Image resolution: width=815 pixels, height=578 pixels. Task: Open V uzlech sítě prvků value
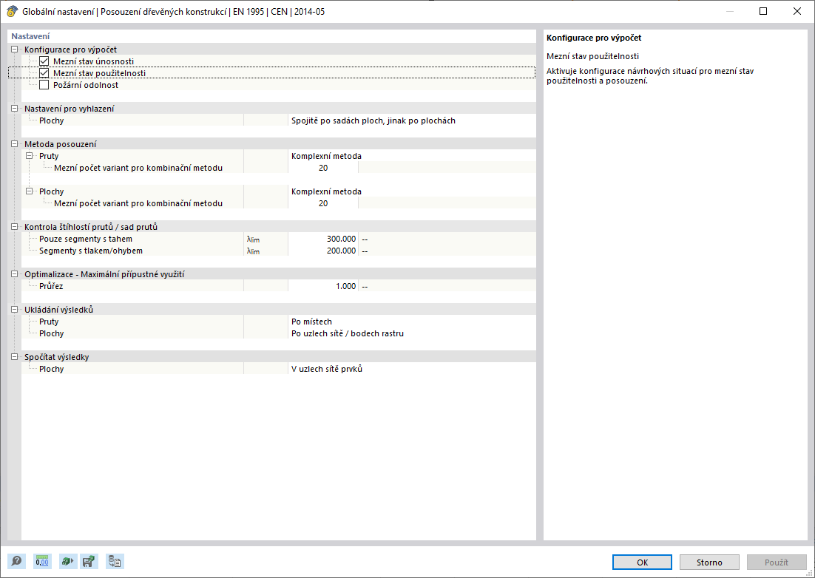[412, 369]
